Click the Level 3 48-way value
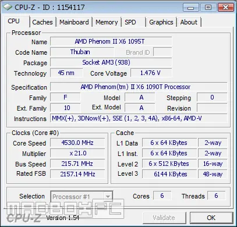Viewport: 237px width, 227px height. point(213,174)
